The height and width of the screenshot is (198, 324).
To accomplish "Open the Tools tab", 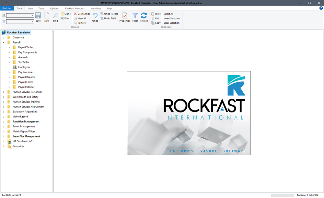I will pos(41,8).
